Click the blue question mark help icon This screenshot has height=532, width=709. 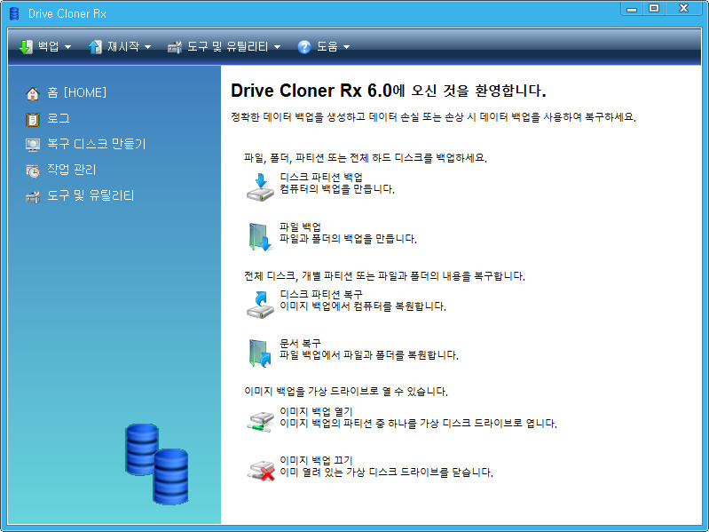coord(304,46)
